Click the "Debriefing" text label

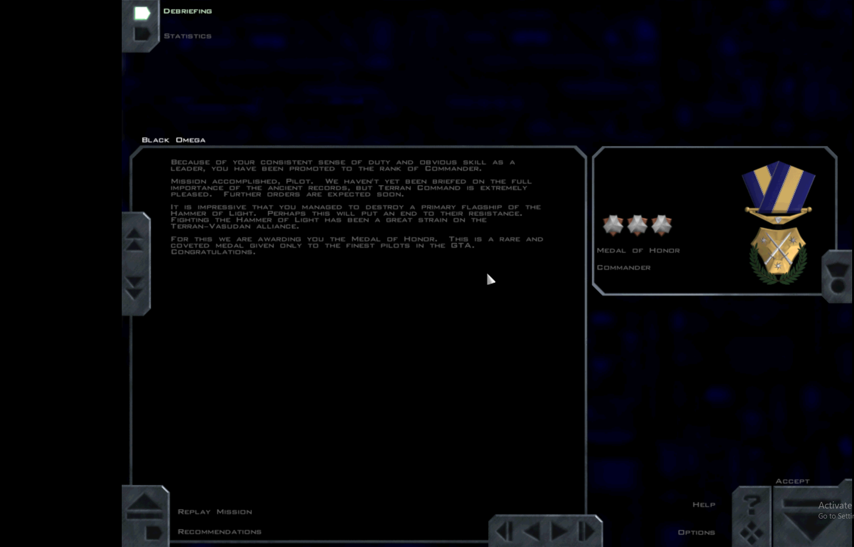(x=188, y=11)
